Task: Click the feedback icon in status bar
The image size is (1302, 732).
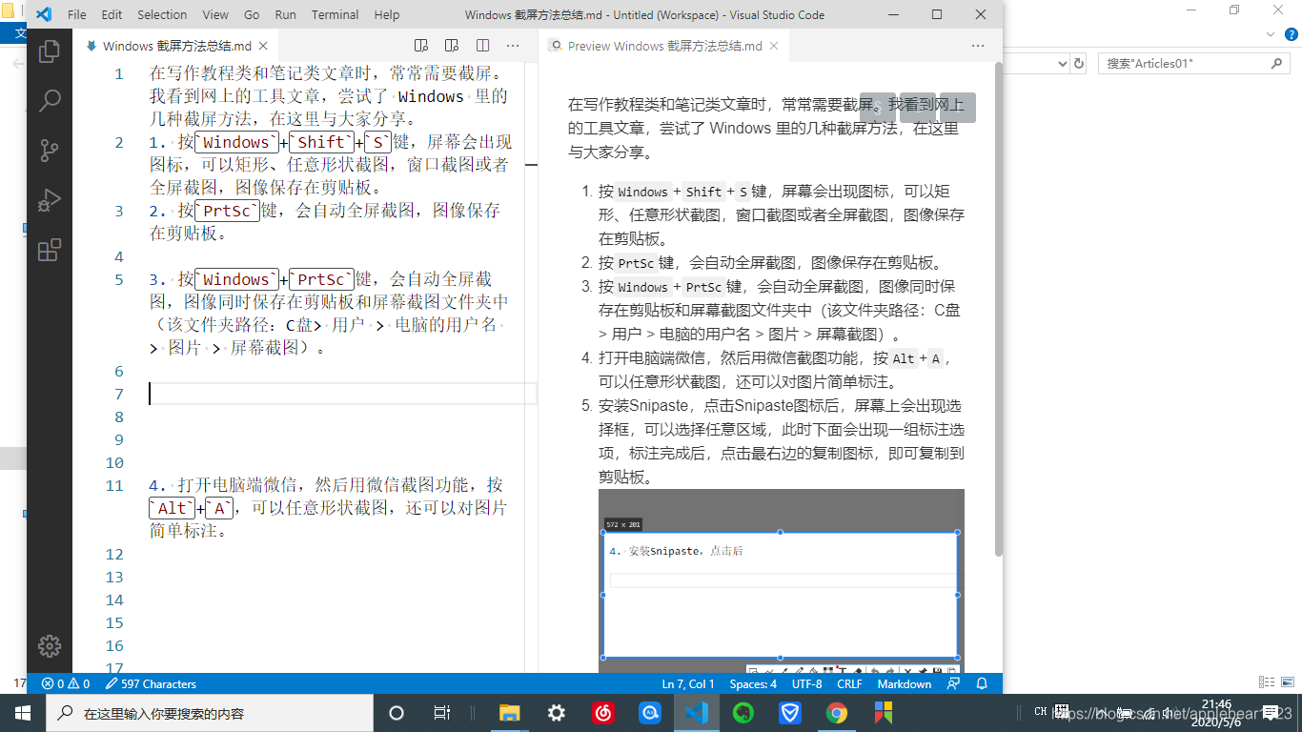Action: coord(953,683)
